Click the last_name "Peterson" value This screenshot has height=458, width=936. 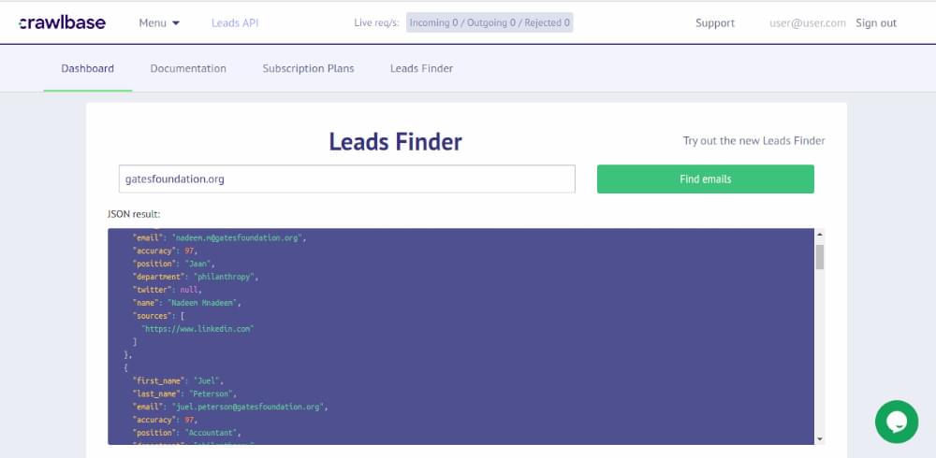pyautogui.click(x=212, y=394)
